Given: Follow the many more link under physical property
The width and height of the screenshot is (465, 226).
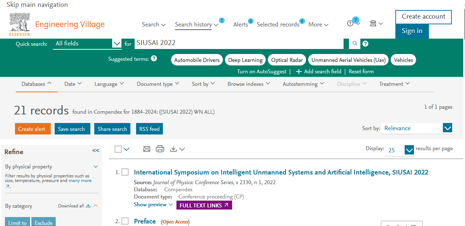Looking at the screenshot, I should (x=80, y=181).
